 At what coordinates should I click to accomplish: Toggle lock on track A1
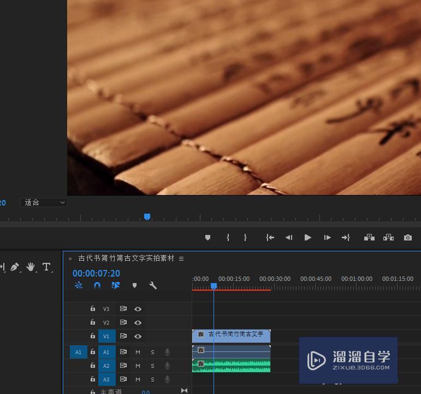(93, 351)
